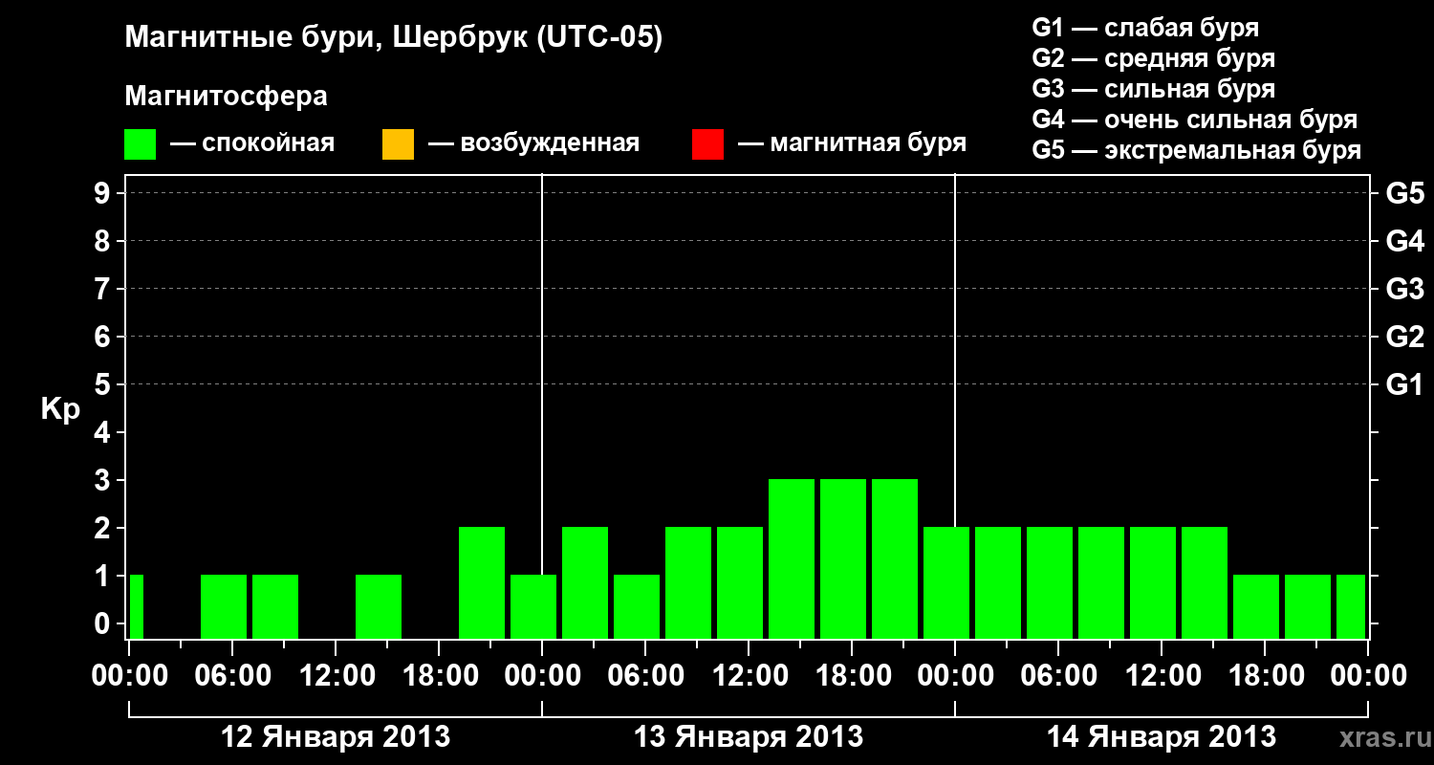This screenshot has height=765, width=1434.
Task: Click the Kp 1 bar around 14:00 on 12 January
Action: [x=379, y=606]
